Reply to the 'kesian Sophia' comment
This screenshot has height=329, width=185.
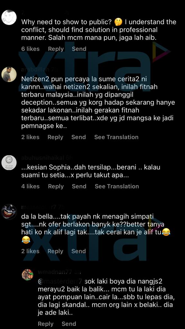[x=56, y=186]
